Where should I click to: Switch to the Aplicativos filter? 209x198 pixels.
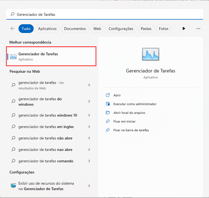tap(47, 29)
